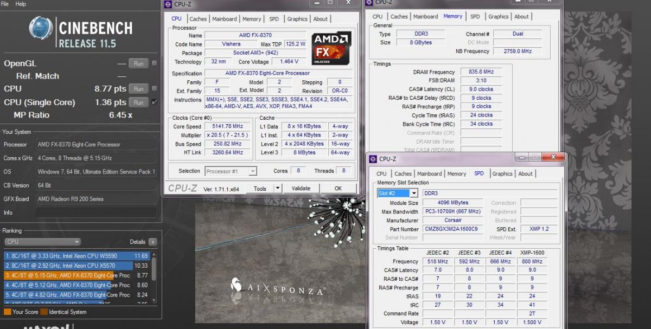651x329 pixels.
Task: Open Caches tab in the SPD CPU-Z window
Action: point(403,174)
